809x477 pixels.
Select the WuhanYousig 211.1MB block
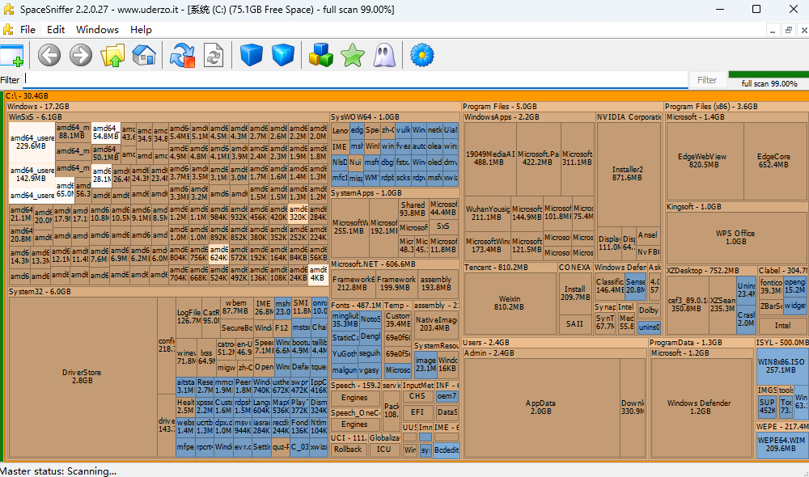click(x=488, y=213)
